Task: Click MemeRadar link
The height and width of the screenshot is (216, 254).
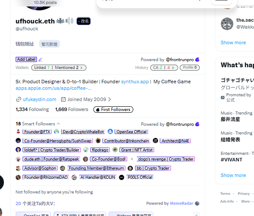Action: [181, 203]
